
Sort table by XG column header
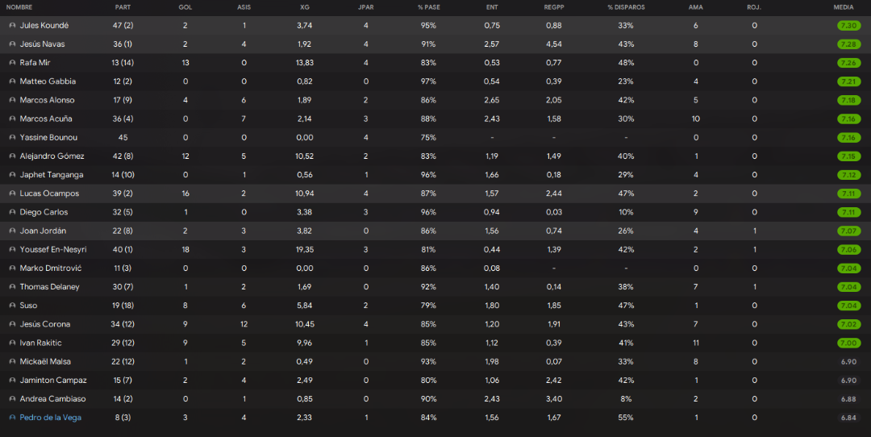click(x=304, y=7)
